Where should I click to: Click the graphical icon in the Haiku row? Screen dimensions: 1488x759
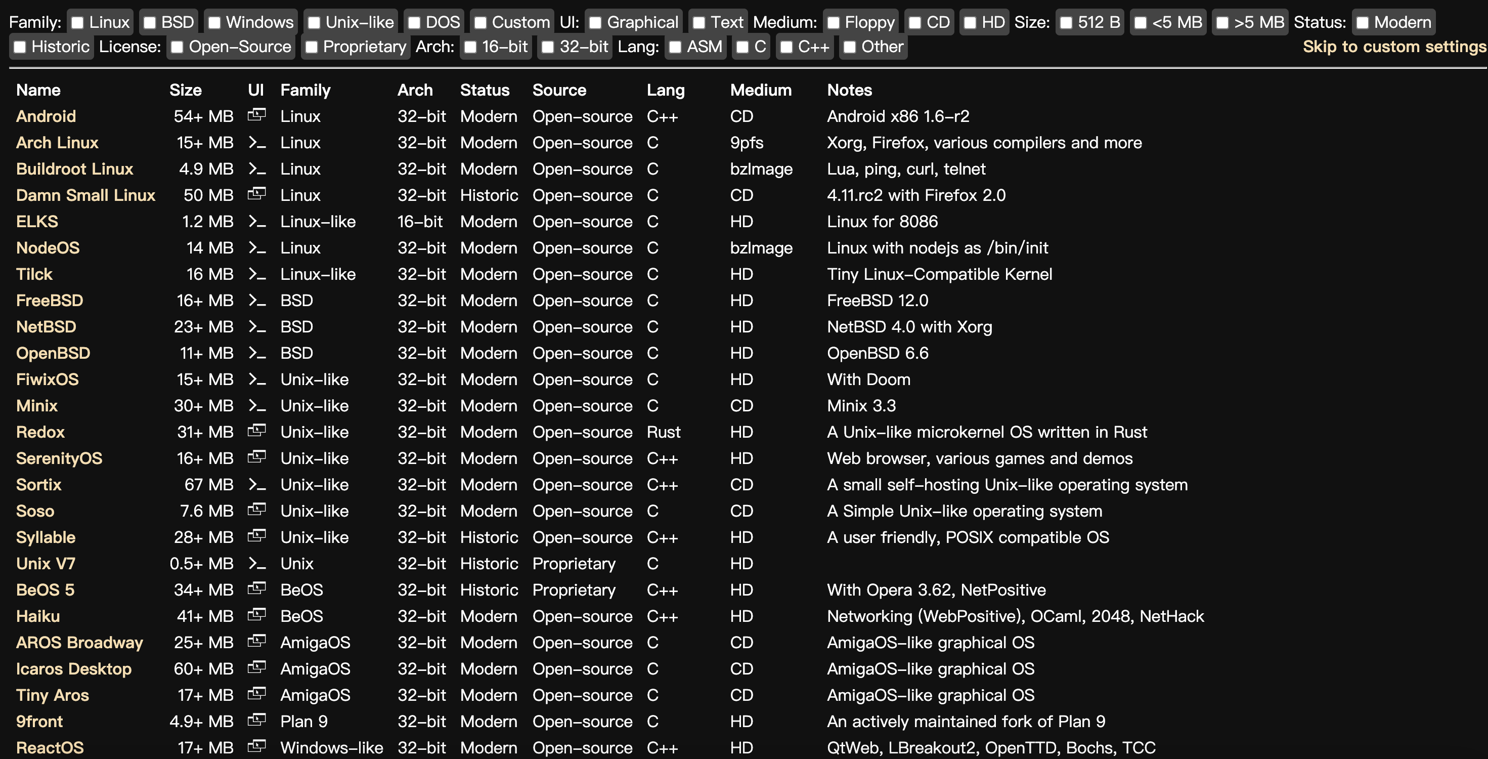(256, 615)
